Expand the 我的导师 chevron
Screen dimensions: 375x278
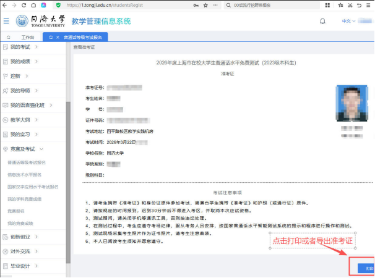(37, 91)
